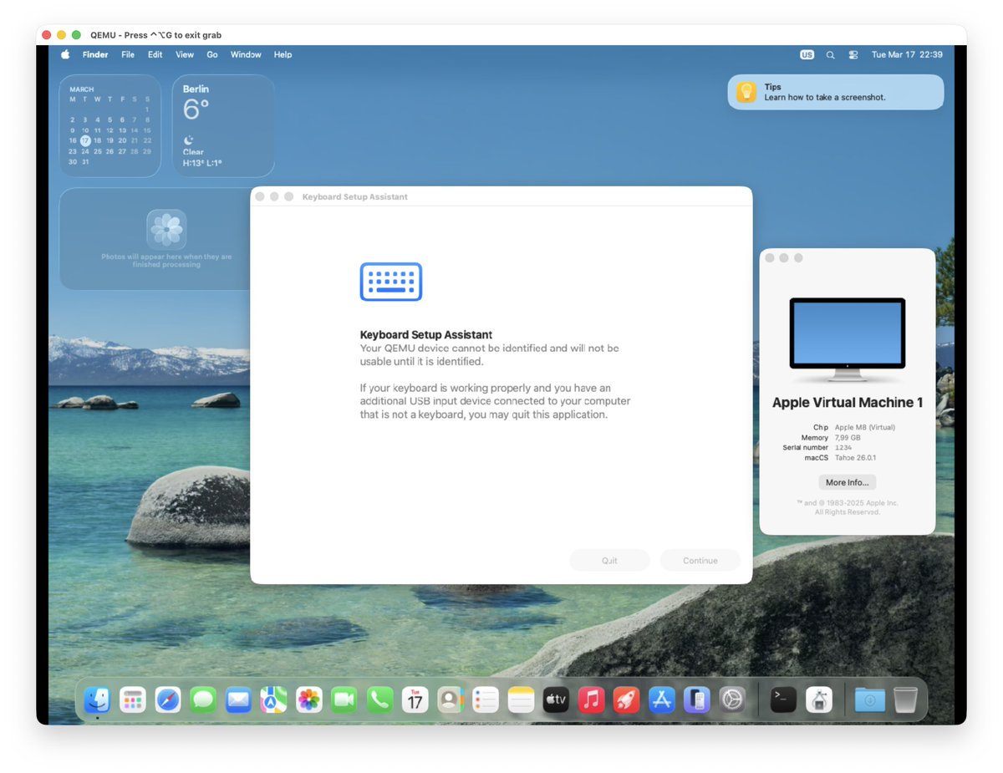1003x773 pixels.
Task: Launch Terminal from the dock
Action: [783, 699]
